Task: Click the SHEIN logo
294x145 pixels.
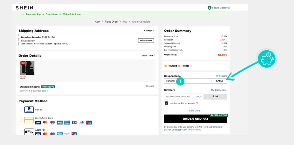Action: pos(24,8)
